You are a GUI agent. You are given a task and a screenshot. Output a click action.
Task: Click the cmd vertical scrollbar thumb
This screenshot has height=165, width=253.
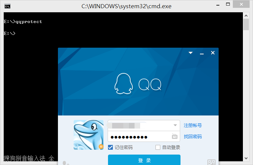pyautogui.click(x=246, y=25)
